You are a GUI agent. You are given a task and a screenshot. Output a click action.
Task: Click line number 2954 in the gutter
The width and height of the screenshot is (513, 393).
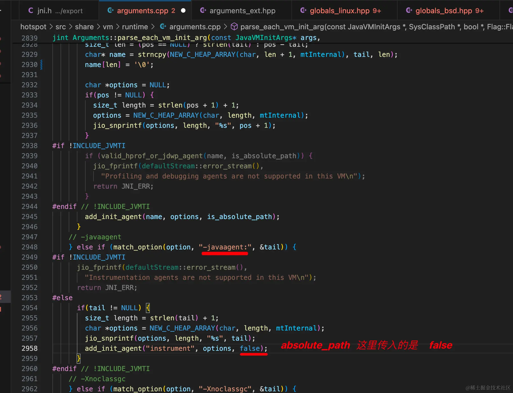tap(30, 308)
